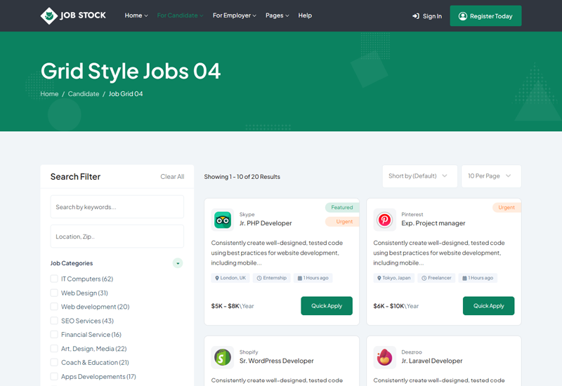Click the Location, Zip field

[x=117, y=237]
